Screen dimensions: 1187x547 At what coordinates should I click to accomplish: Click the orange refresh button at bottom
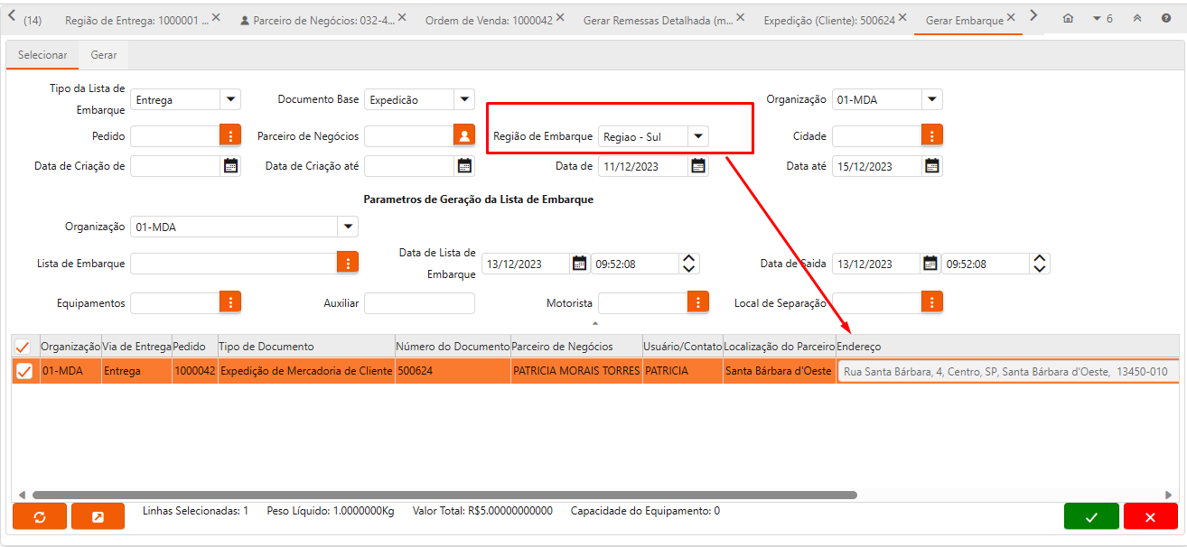click(40, 516)
